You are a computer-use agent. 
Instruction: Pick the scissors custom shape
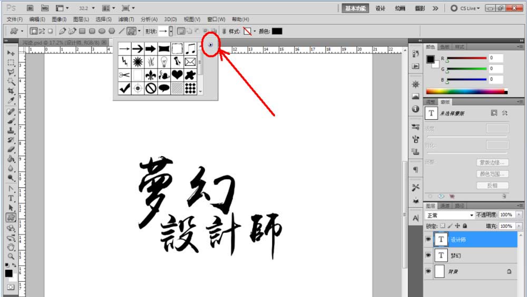[124, 75]
